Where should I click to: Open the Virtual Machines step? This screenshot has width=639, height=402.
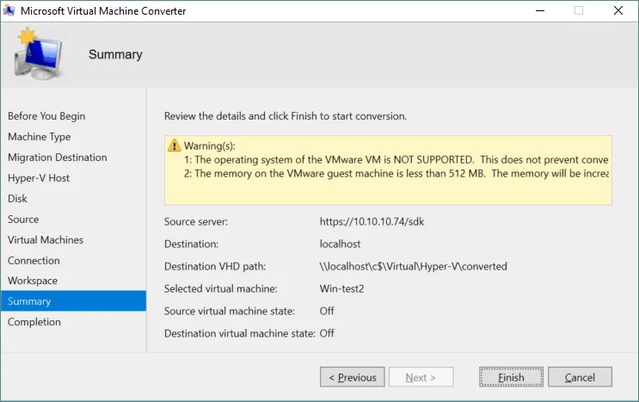46,239
